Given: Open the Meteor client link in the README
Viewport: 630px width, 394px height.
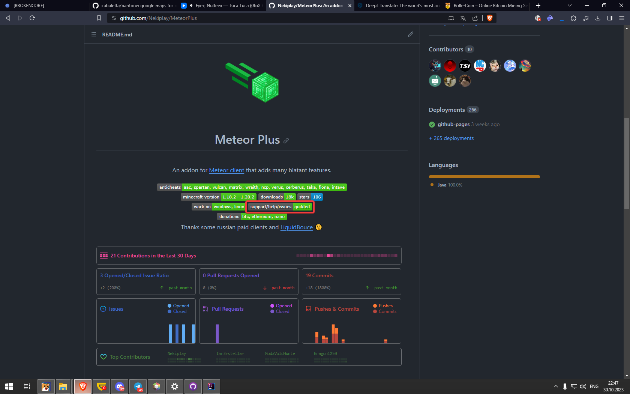Looking at the screenshot, I should (226, 170).
